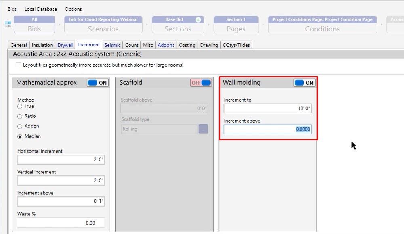Viewport: 404px width, 234px height.
Task: Click the Scenarios breadcrumb button
Action: click(103, 25)
